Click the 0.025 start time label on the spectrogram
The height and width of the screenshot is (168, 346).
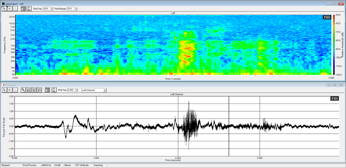[16, 77]
